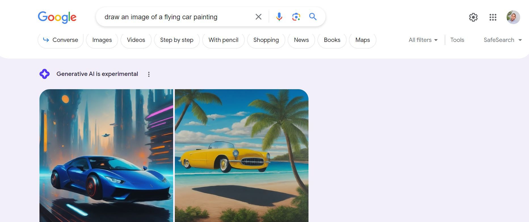Expand the All filters dropdown
The image size is (529, 222).
[x=422, y=40]
